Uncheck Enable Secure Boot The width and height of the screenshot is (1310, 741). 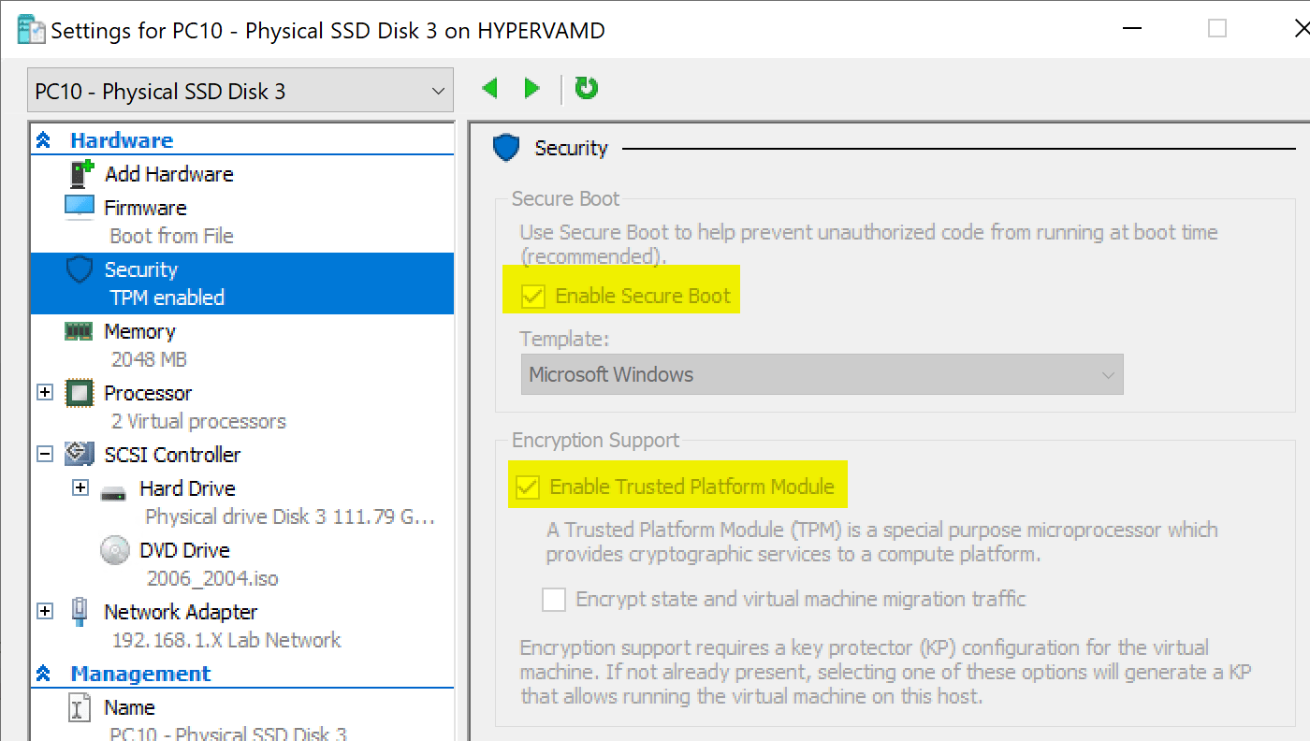pos(533,295)
